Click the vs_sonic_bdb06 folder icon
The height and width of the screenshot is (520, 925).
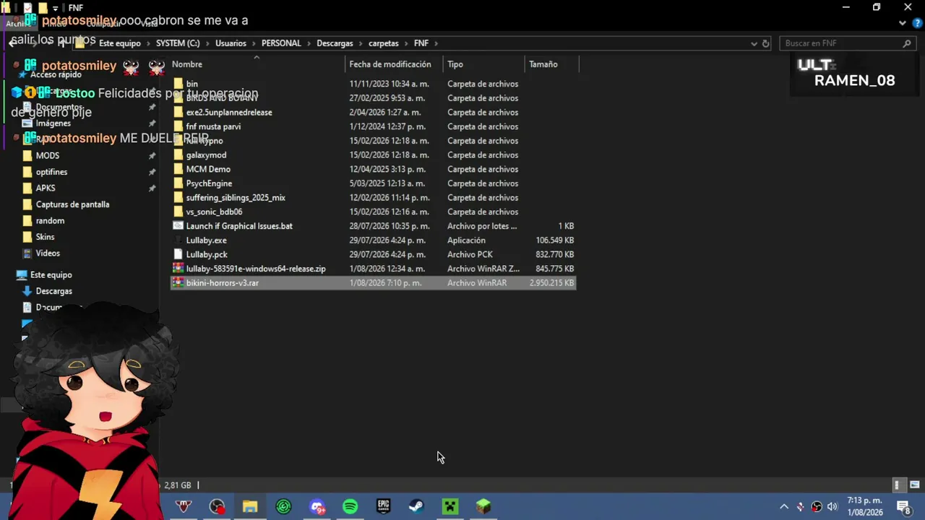pos(178,212)
